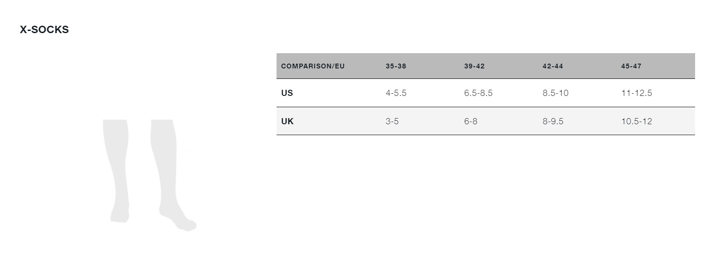Screen dimensions: 713x265
Task: Select the 45-47 EU size column header
Action: click(631, 66)
